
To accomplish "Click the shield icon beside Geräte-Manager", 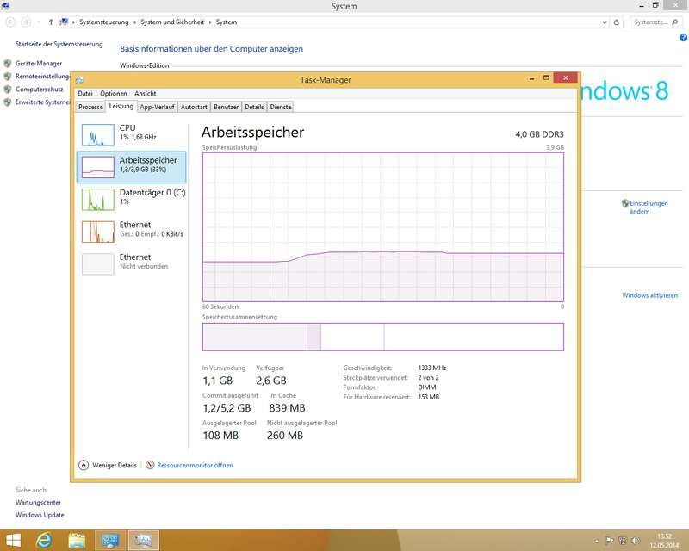I will [8, 63].
